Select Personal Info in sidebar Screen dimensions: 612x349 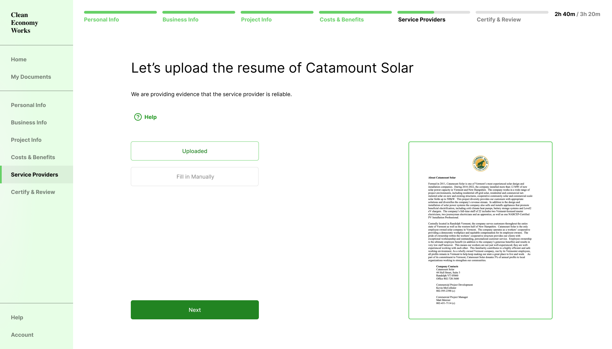pos(28,105)
